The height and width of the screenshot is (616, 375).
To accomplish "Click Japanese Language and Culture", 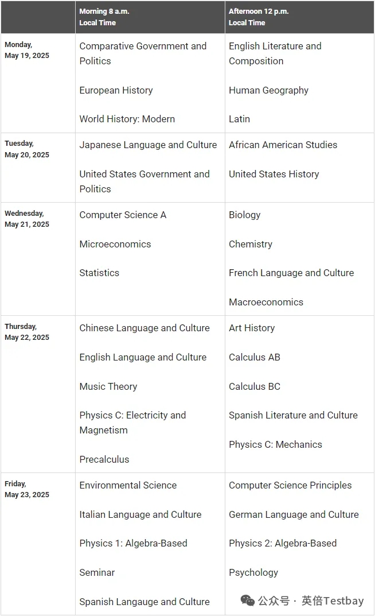I will click(x=148, y=145).
